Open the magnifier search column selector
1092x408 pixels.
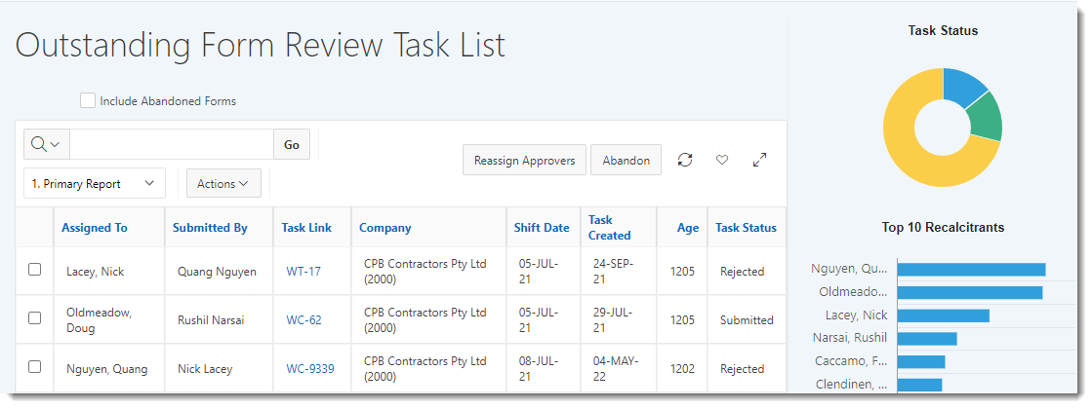[46, 144]
